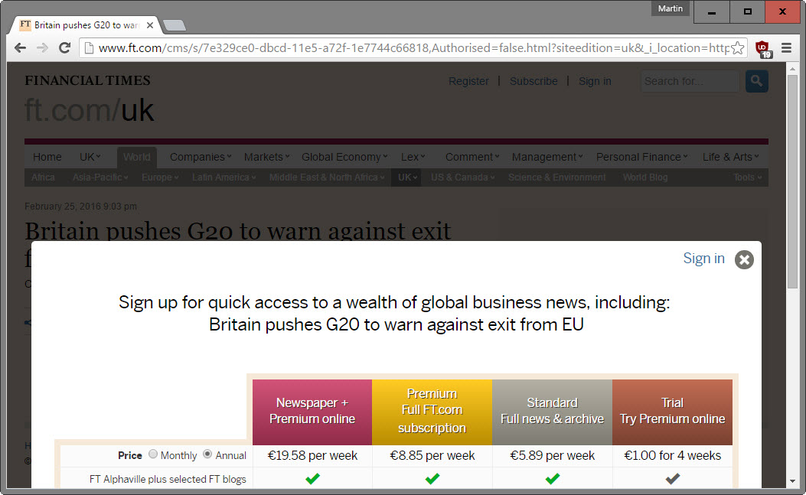The width and height of the screenshot is (806, 495).
Task: Open a new tab with the new tab button
Action: coord(175,25)
